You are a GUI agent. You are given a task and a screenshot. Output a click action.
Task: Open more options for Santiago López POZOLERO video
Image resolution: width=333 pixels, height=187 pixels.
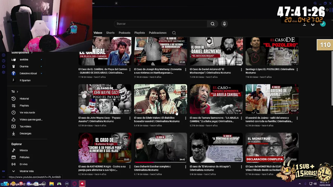click(x=297, y=70)
